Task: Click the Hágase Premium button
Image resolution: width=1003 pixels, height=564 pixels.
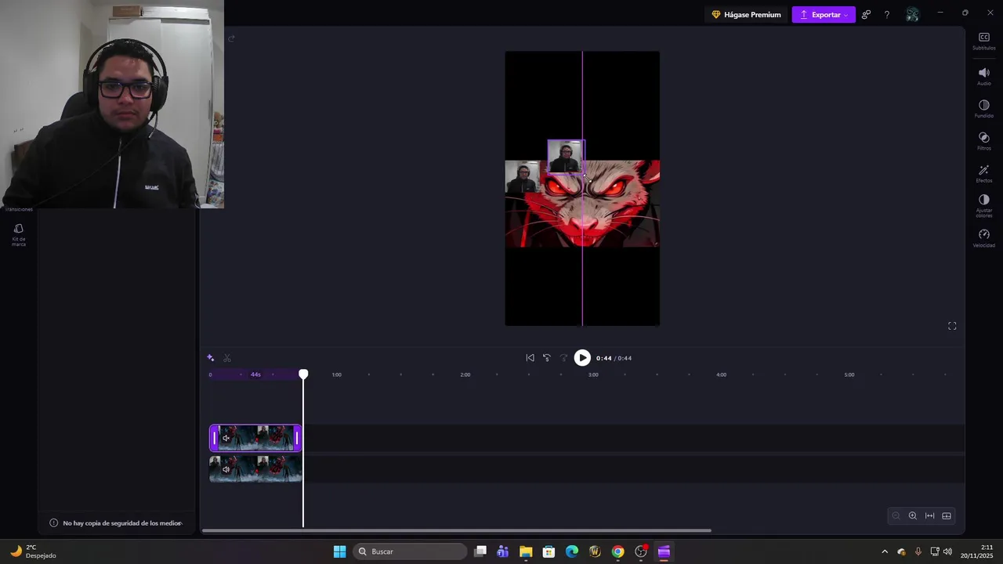Action: (746, 15)
